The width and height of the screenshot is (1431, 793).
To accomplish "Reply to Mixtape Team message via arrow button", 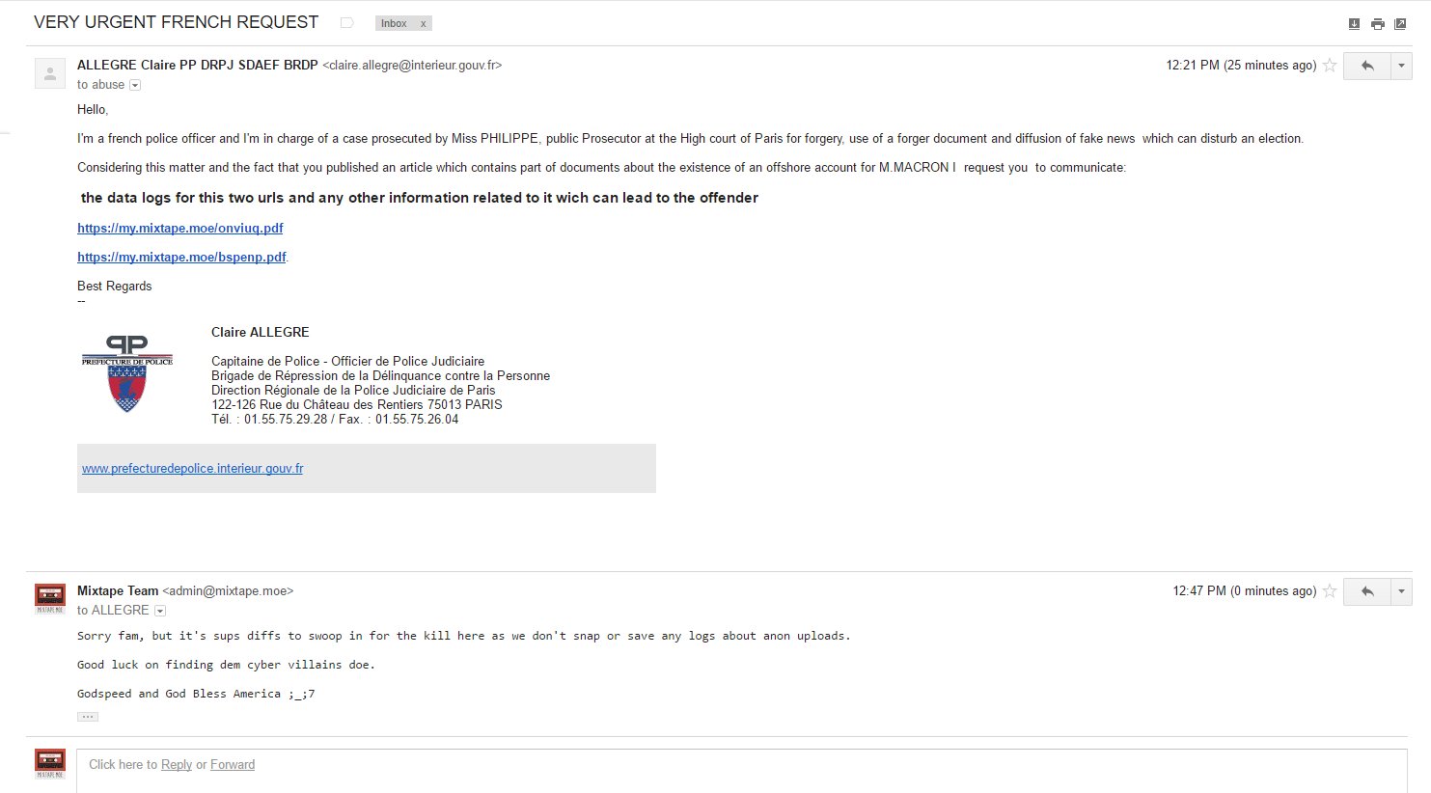I will [x=1367, y=591].
